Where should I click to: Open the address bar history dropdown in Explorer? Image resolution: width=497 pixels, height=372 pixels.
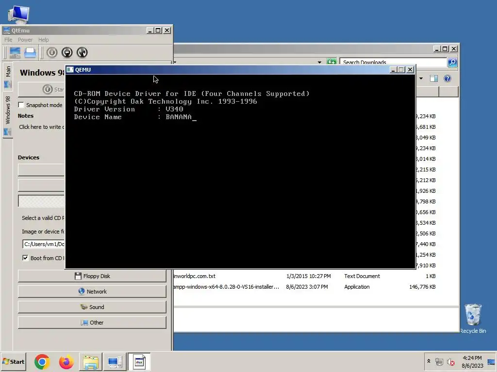pos(319,62)
